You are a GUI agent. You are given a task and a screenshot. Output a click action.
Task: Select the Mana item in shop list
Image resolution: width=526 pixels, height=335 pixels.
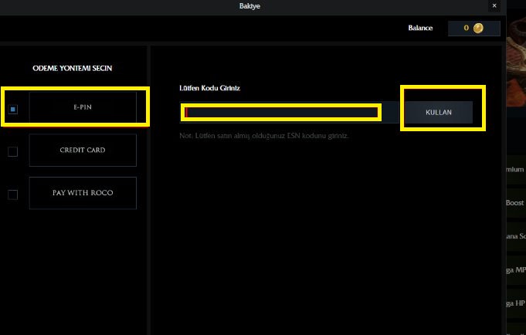515,236
